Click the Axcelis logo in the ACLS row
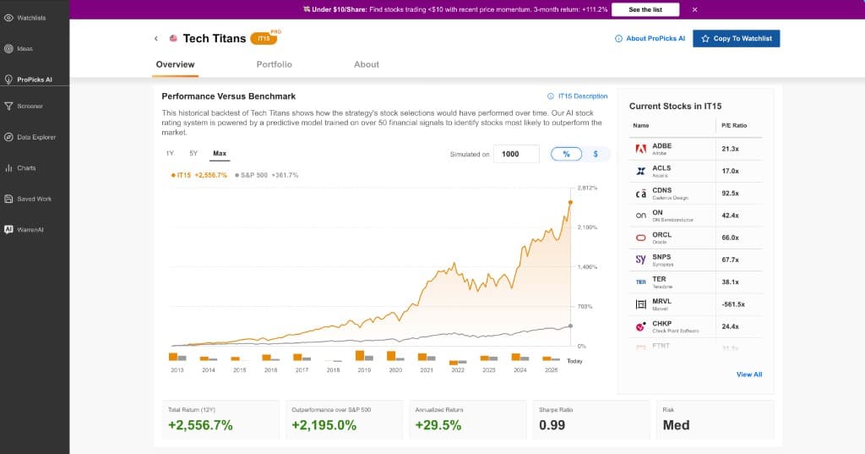The height and width of the screenshot is (454, 865). (640, 172)
